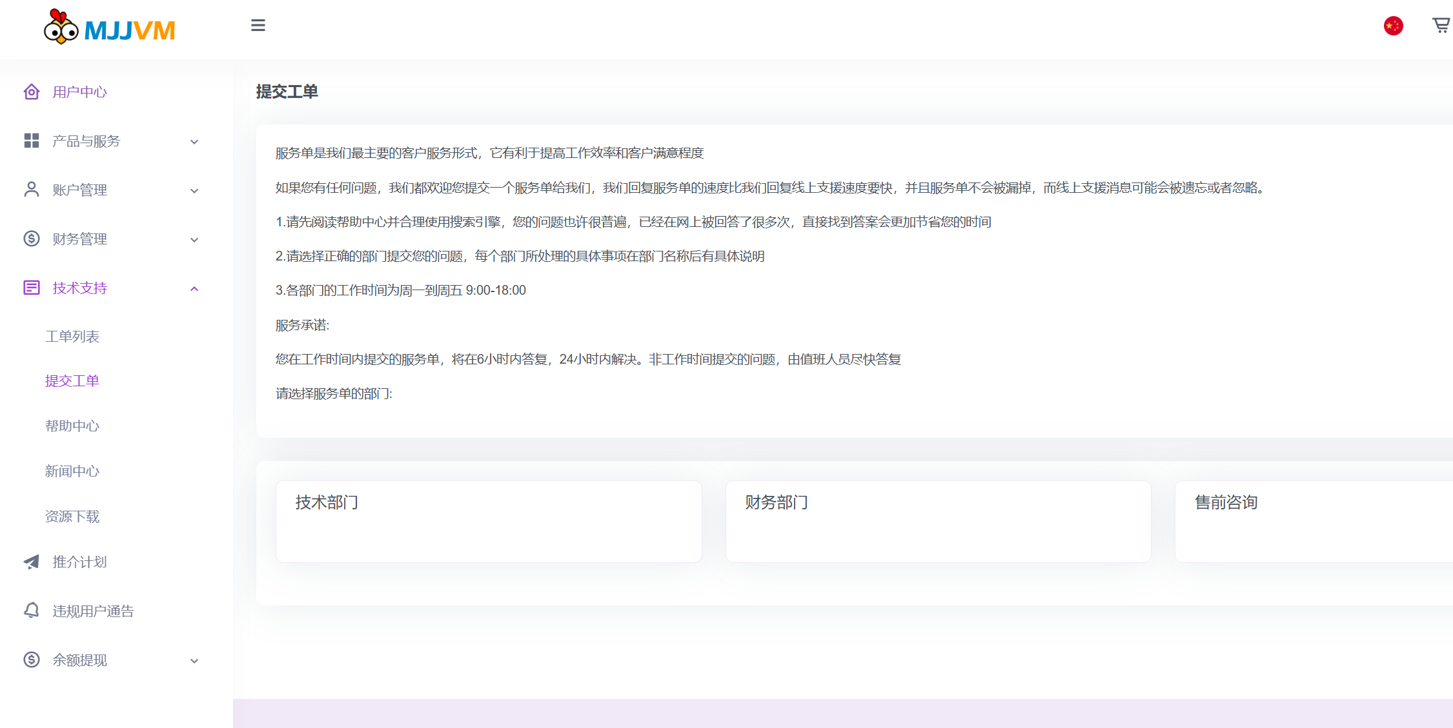Click the hamburger menu icon
Screen dimensions: 1453x728
click(x=258, y=26)
